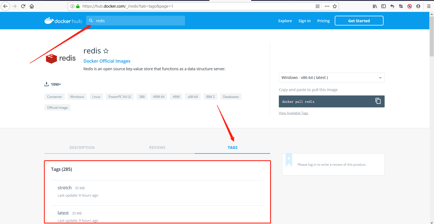Filter by the ARM tag chip
The height and width of the screenshot is (224, 434).
point(176,97)
